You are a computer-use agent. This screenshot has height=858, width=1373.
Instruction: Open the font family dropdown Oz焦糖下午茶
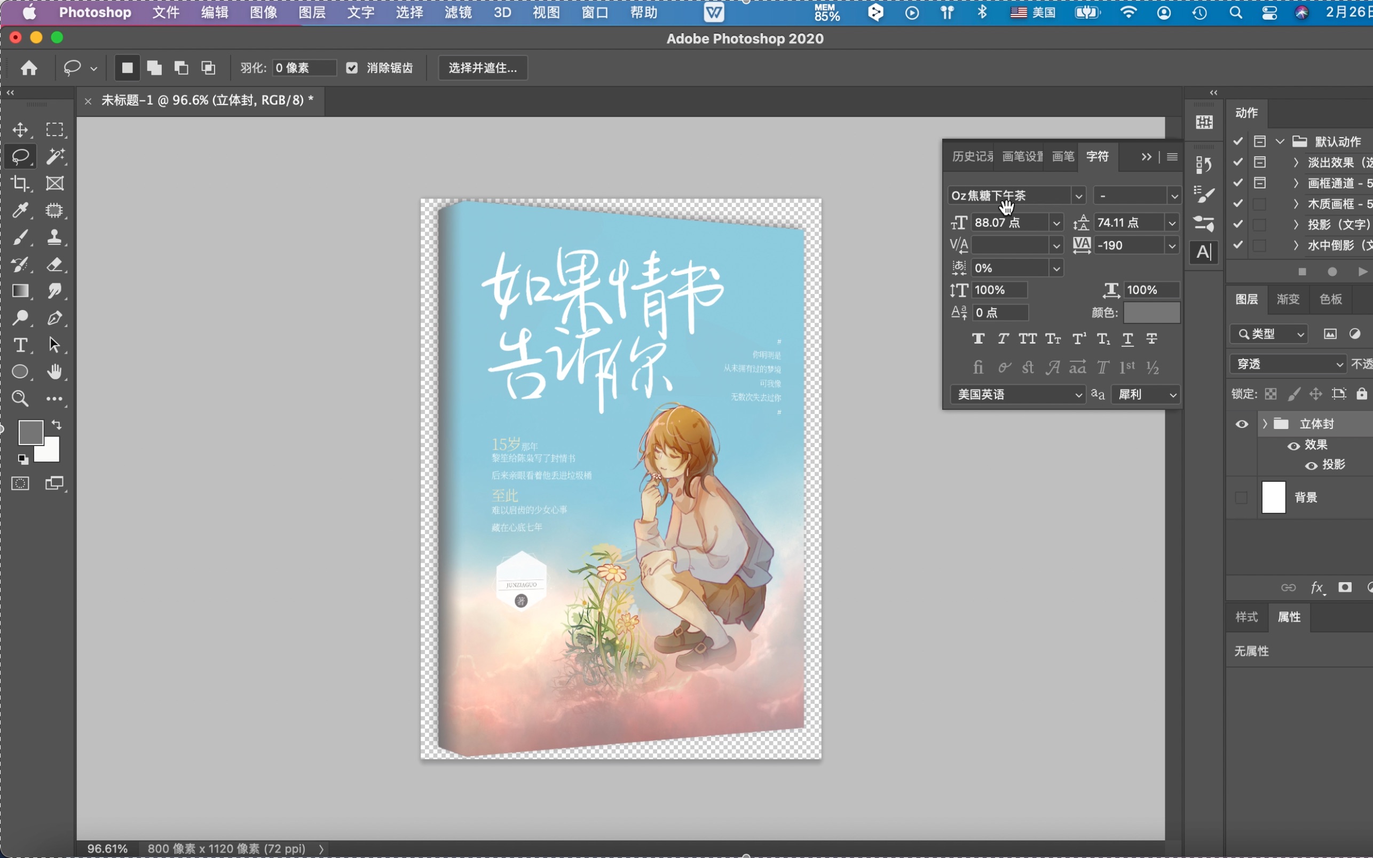coord(1078,196)
